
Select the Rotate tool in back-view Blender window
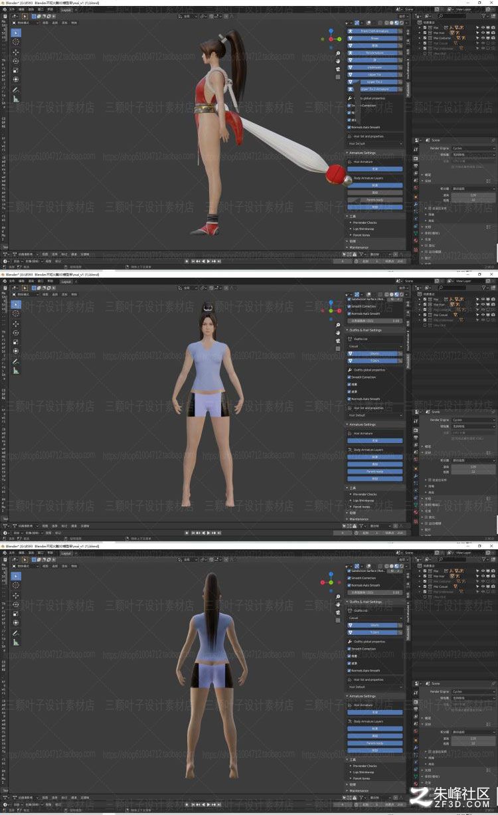[16, 604]
